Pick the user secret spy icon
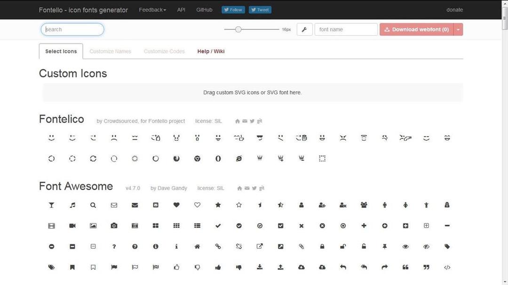Image resolution: width=508 pixels, height=285 pixels. 447,205
